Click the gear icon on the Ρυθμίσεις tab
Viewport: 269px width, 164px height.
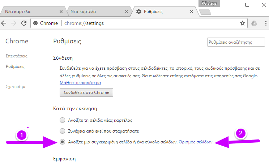coord(138,12)
